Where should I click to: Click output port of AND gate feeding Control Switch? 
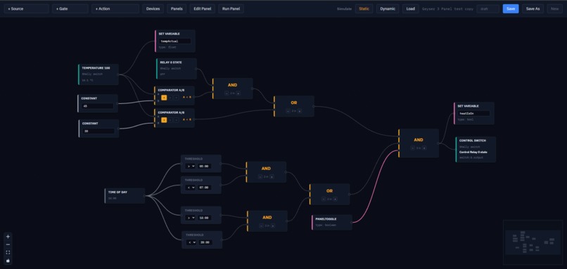coord(439,143)
